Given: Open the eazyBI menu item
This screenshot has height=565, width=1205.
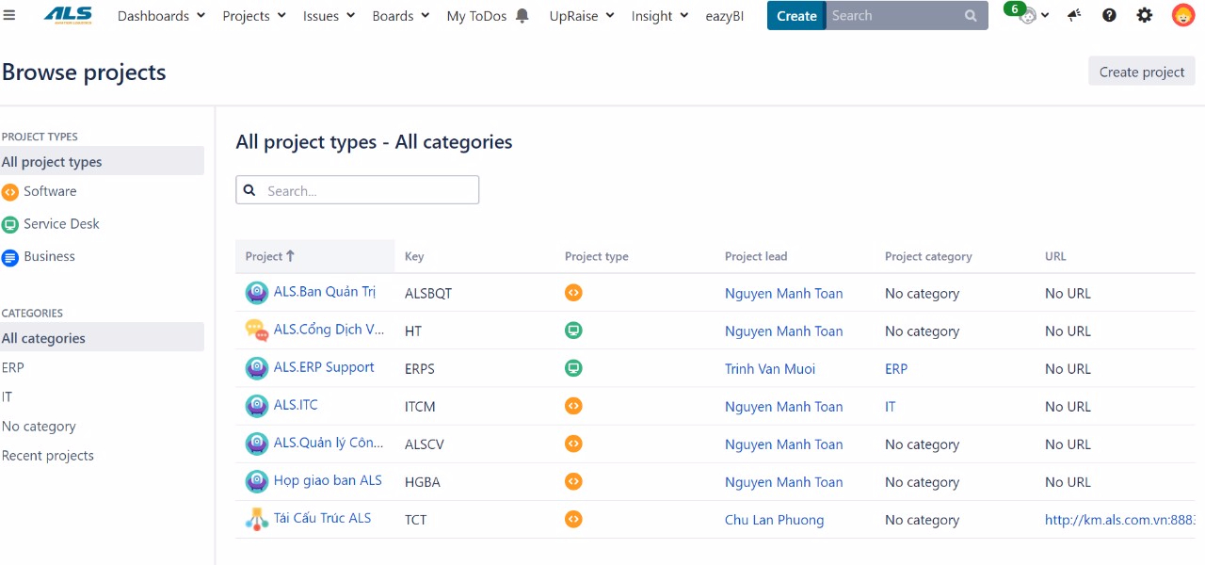Looking at the screenshot, I should coord(724,16).
